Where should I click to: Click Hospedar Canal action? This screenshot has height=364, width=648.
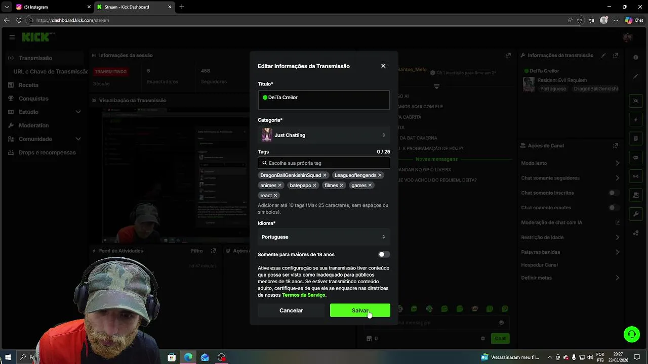pyautogui.click(x=539, y=265)
